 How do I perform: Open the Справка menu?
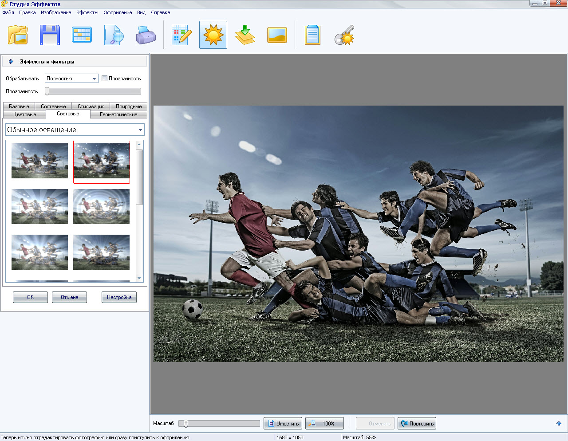[161, 12]
